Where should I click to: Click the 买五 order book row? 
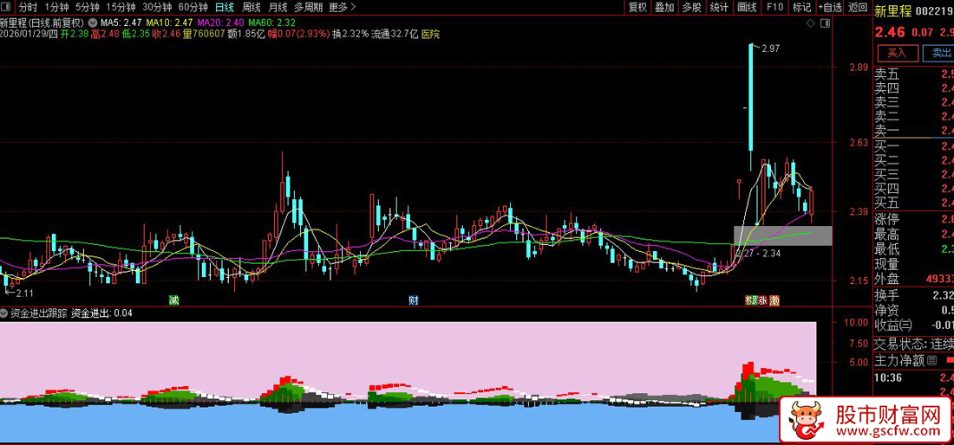coord(914,203)
